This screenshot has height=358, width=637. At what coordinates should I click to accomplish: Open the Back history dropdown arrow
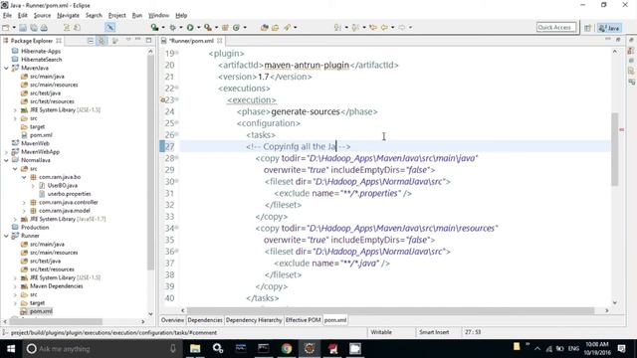392,28
